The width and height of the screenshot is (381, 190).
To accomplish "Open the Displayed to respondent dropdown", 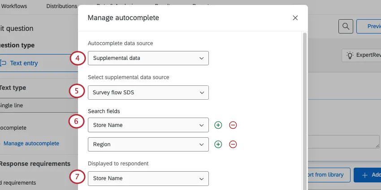I will click(148, 178).
